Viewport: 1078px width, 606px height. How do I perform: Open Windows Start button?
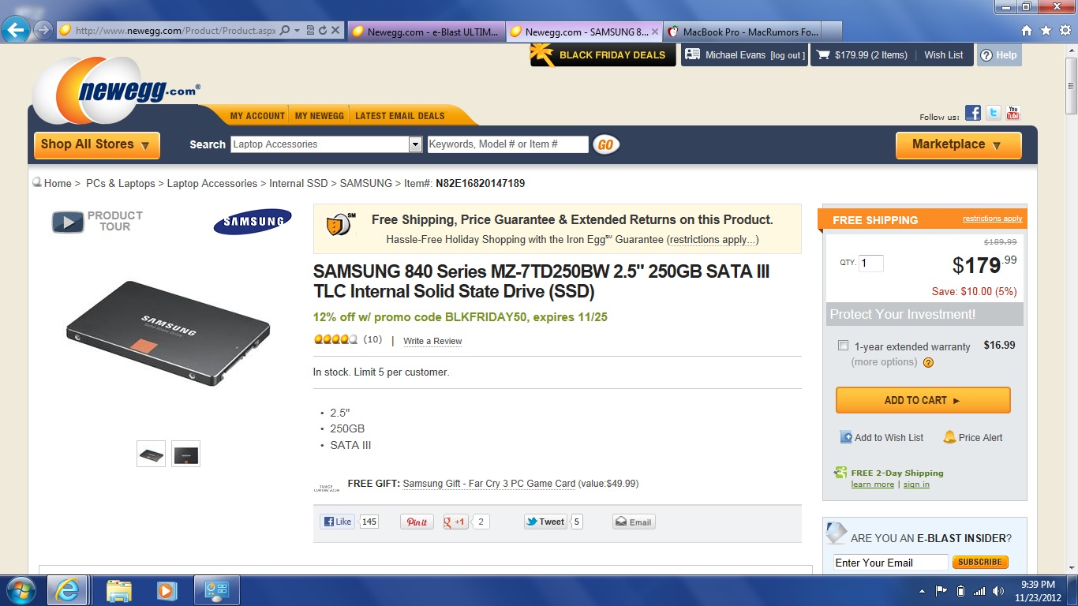21,590
